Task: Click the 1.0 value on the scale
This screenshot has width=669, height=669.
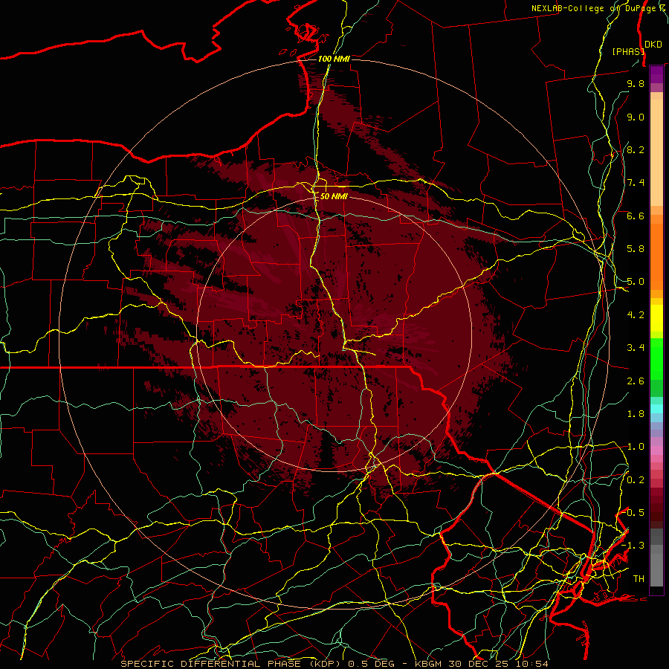Action: (x=636, y=447)
